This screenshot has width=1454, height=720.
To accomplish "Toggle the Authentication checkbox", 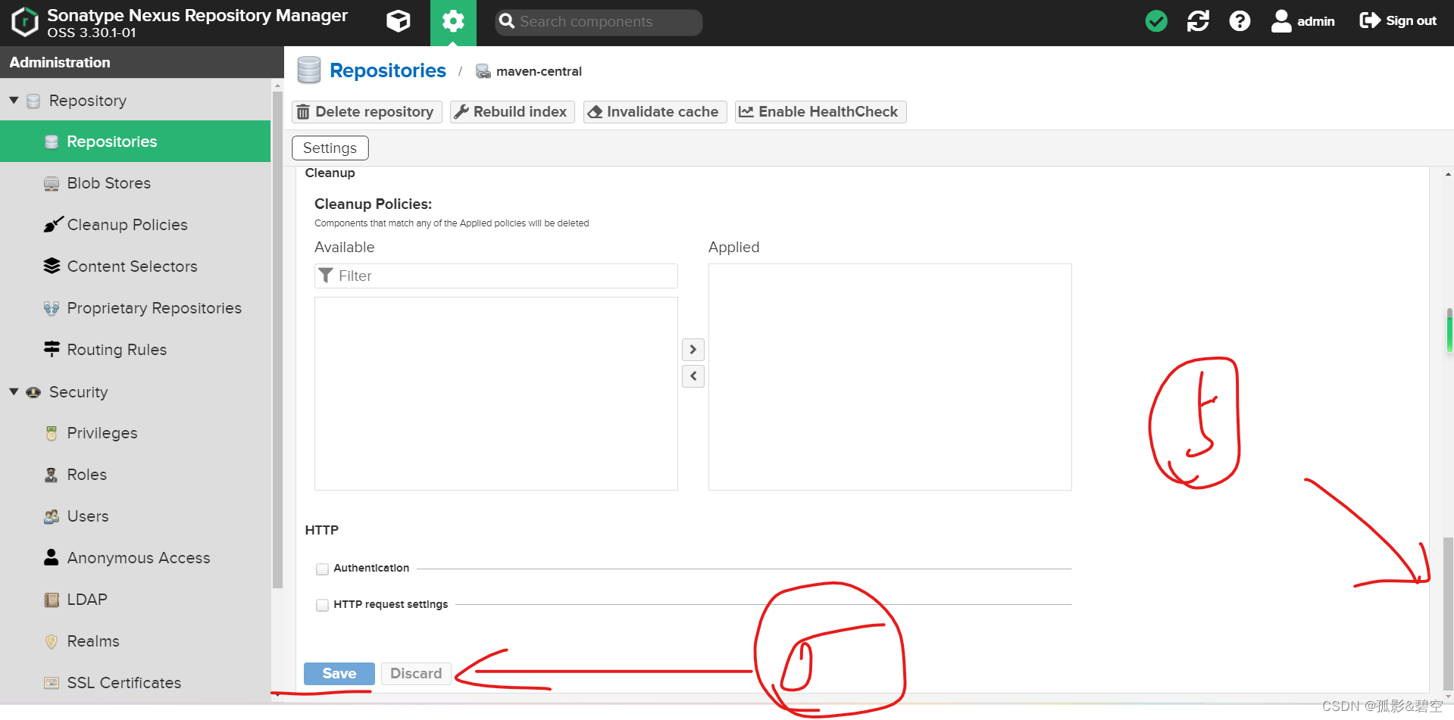I will tap(323, 569).
